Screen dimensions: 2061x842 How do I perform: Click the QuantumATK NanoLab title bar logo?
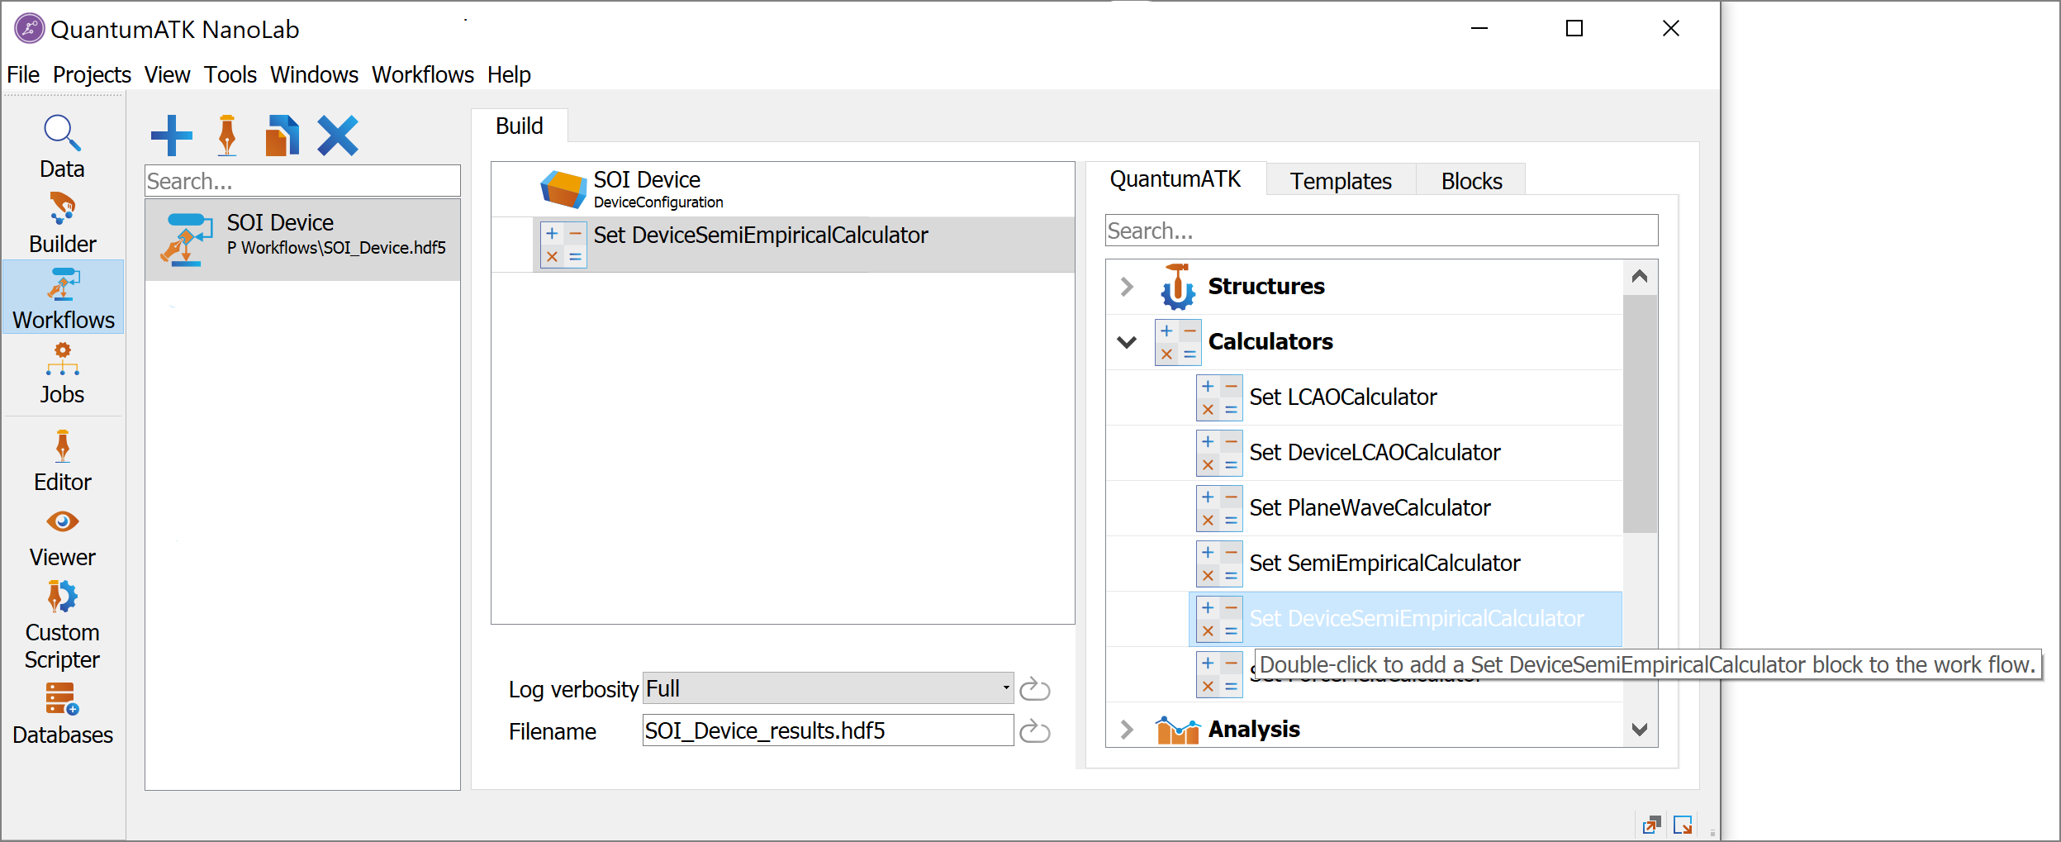(x=29, y=29)
